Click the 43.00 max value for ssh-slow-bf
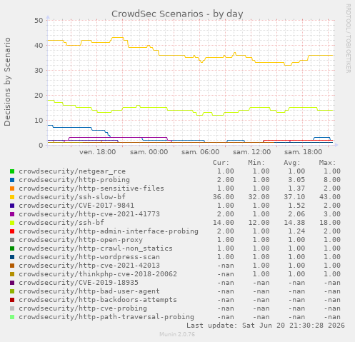This screenshot has height=342, width=355. tap(330, 197)
